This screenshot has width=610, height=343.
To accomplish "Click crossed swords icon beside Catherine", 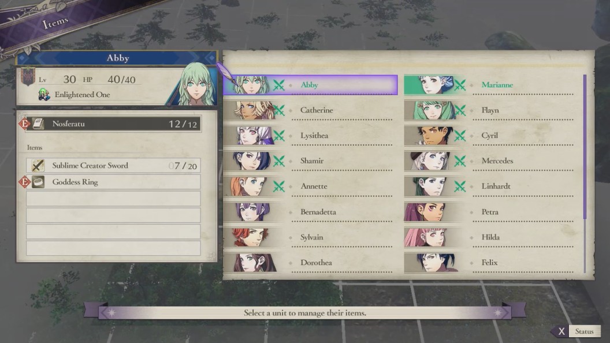I will coord(278,110).
